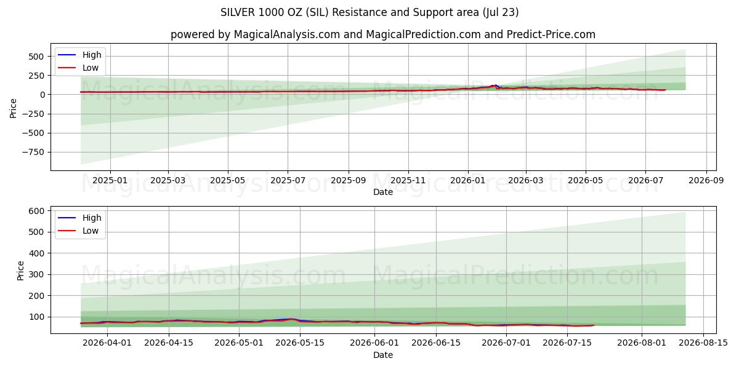739x369 pixels.
Task: Click the bottom chart price peak near 2026-05-15
Action: click(x=291, y=319)
